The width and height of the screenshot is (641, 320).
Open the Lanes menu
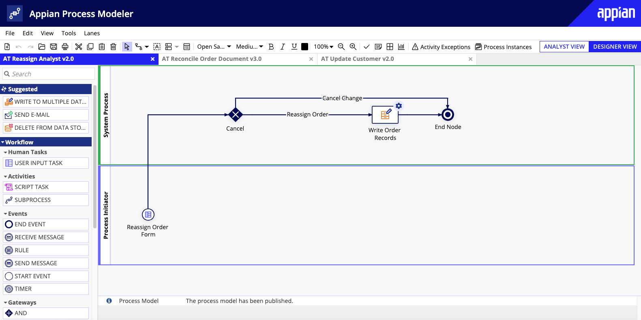coord(92,33)
